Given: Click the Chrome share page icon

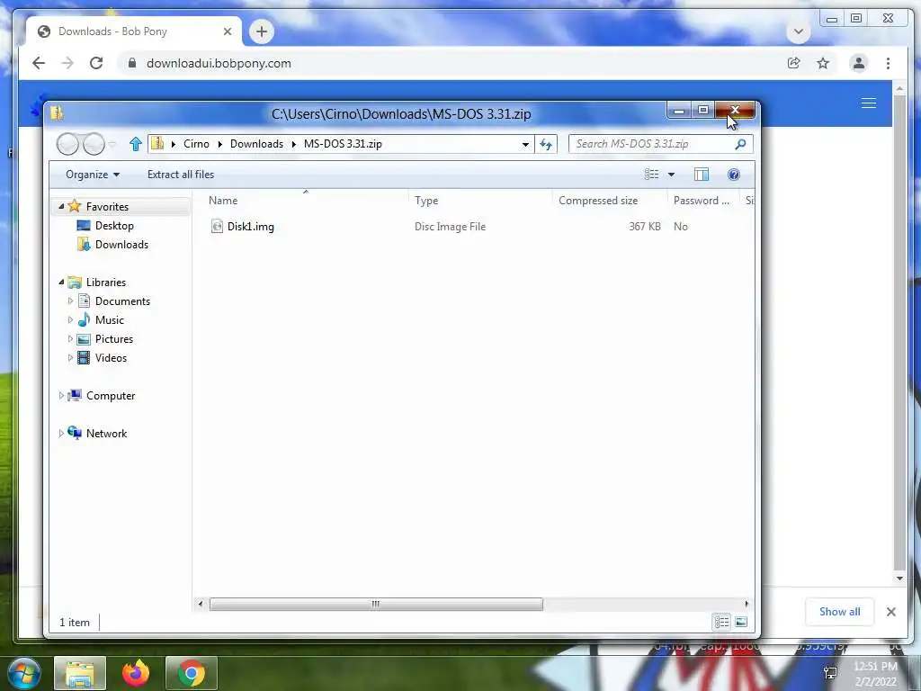Looking at the screenshot, I should 793,63.
